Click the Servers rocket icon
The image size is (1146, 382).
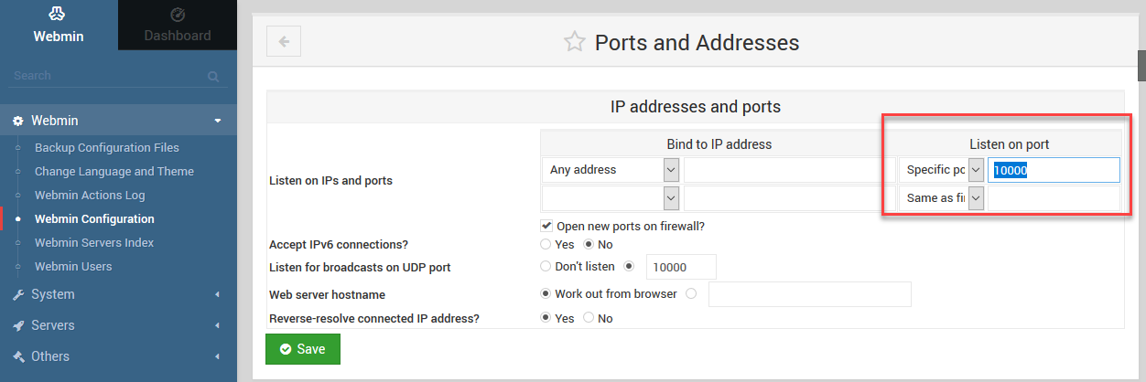17,326
